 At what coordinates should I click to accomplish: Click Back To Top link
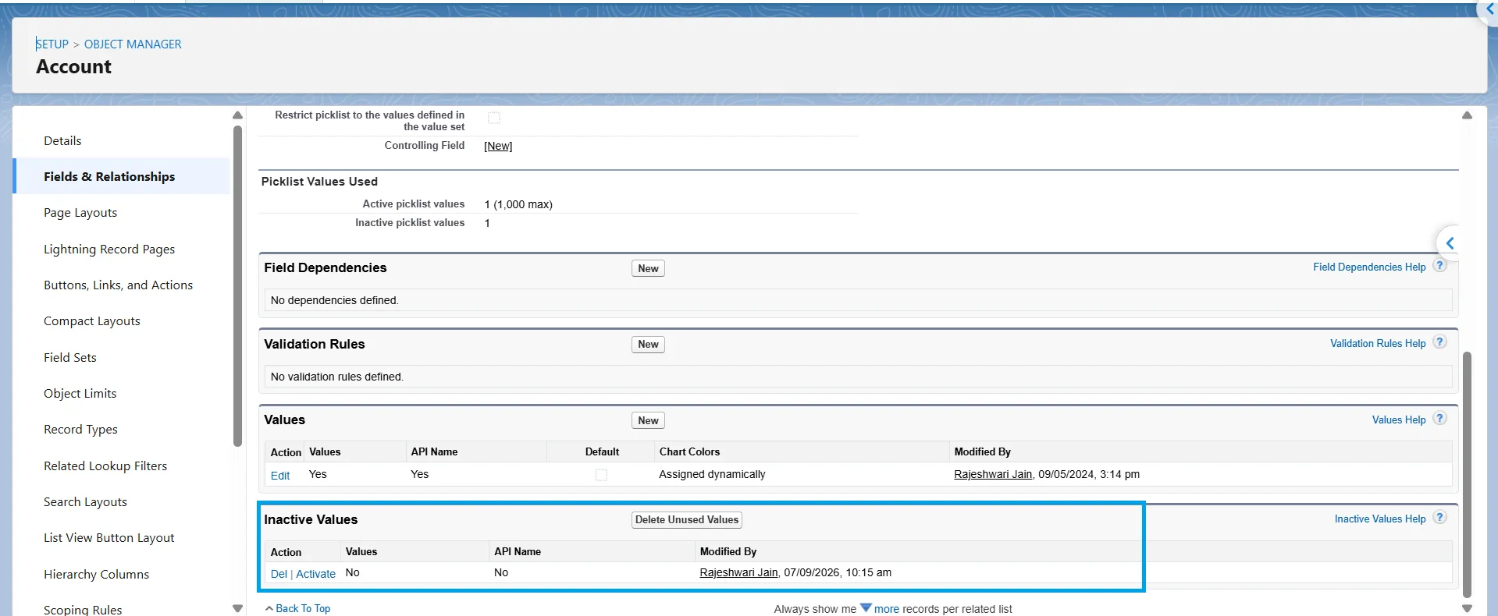coord(303,608)
